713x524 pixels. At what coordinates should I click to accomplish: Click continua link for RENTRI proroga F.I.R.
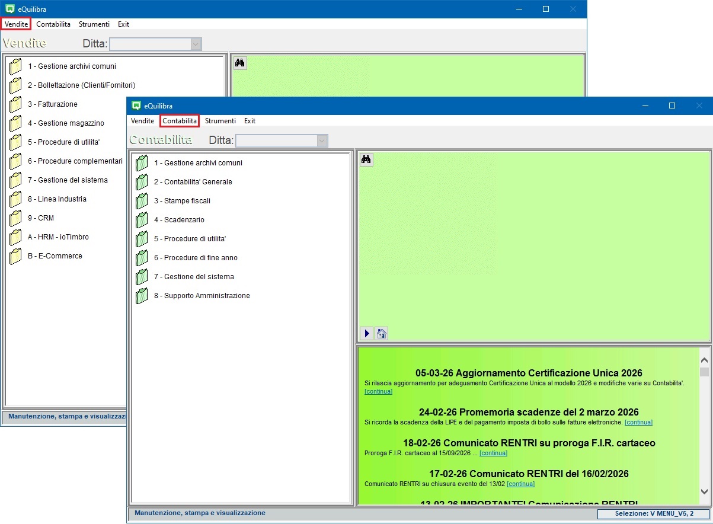493,453
